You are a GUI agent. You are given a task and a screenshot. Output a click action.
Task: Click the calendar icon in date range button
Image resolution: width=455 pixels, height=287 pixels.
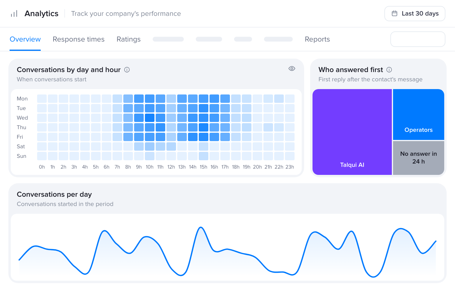(x=395, y=13)
